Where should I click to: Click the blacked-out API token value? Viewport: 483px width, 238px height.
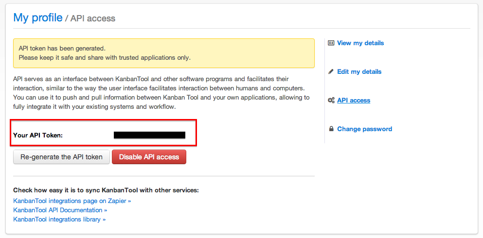[x=149, y=135]
